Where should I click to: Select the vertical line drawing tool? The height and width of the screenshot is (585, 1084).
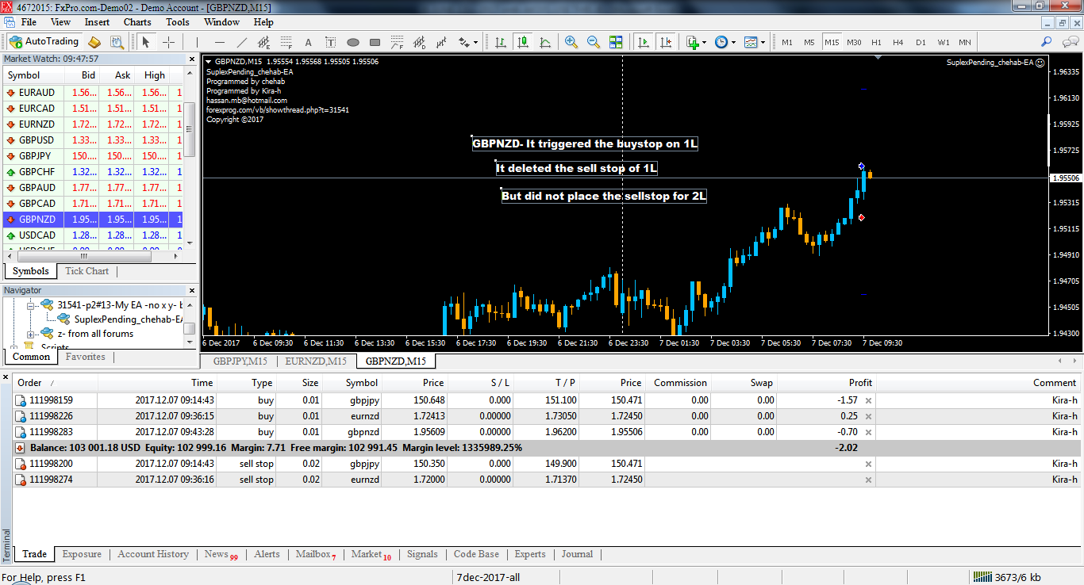(198, 42)
